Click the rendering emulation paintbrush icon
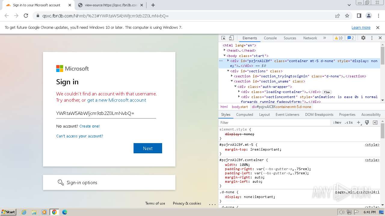Screen dimensions: 385x216 [x=367, y=122]
